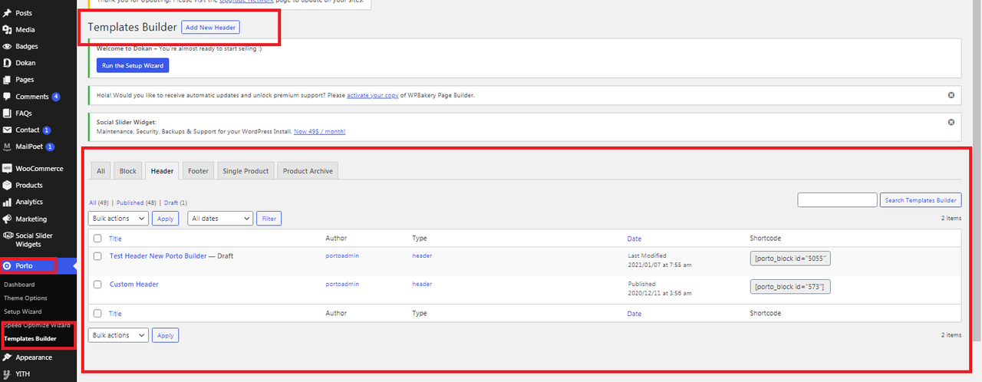Viewport: 982px width, 382px height.
Task: Click the Comments bubble icon in sidebar
Action: pyautogui.click(x=7, y=97)
